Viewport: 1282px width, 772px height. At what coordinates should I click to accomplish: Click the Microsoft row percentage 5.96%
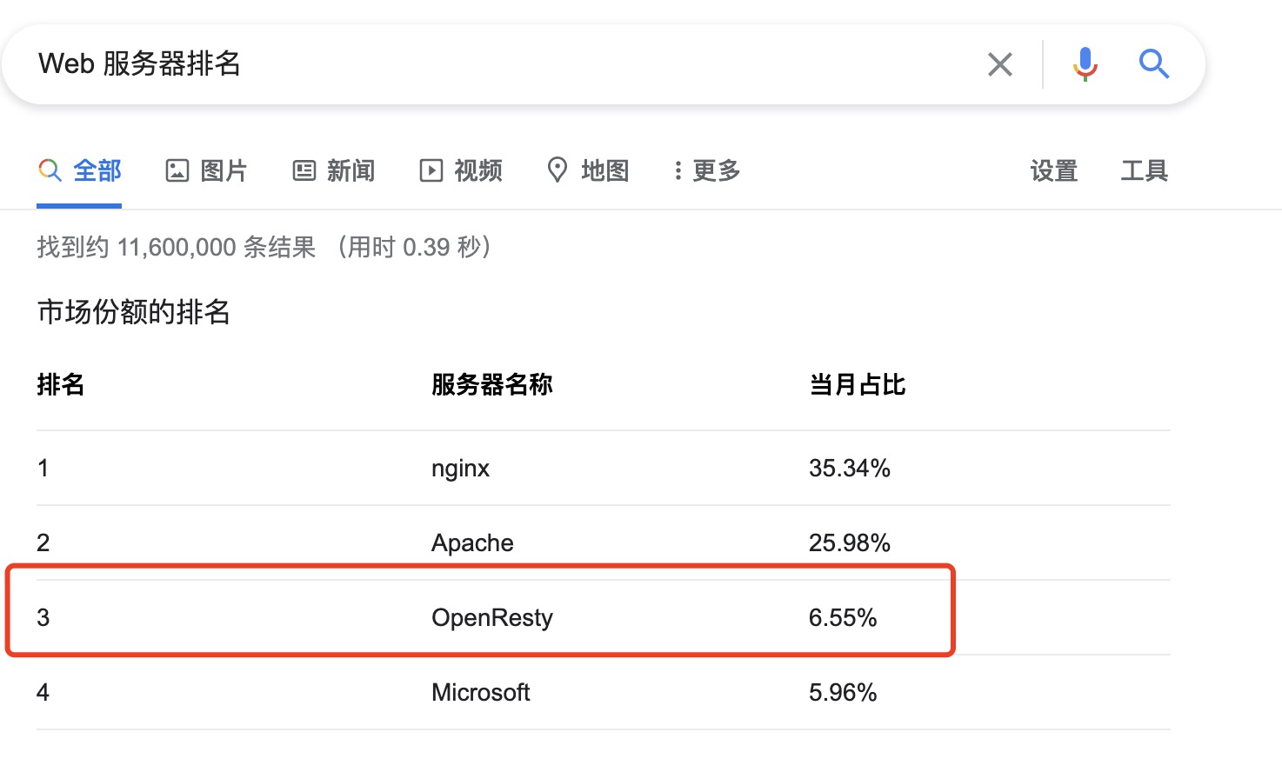coord(843,693)
